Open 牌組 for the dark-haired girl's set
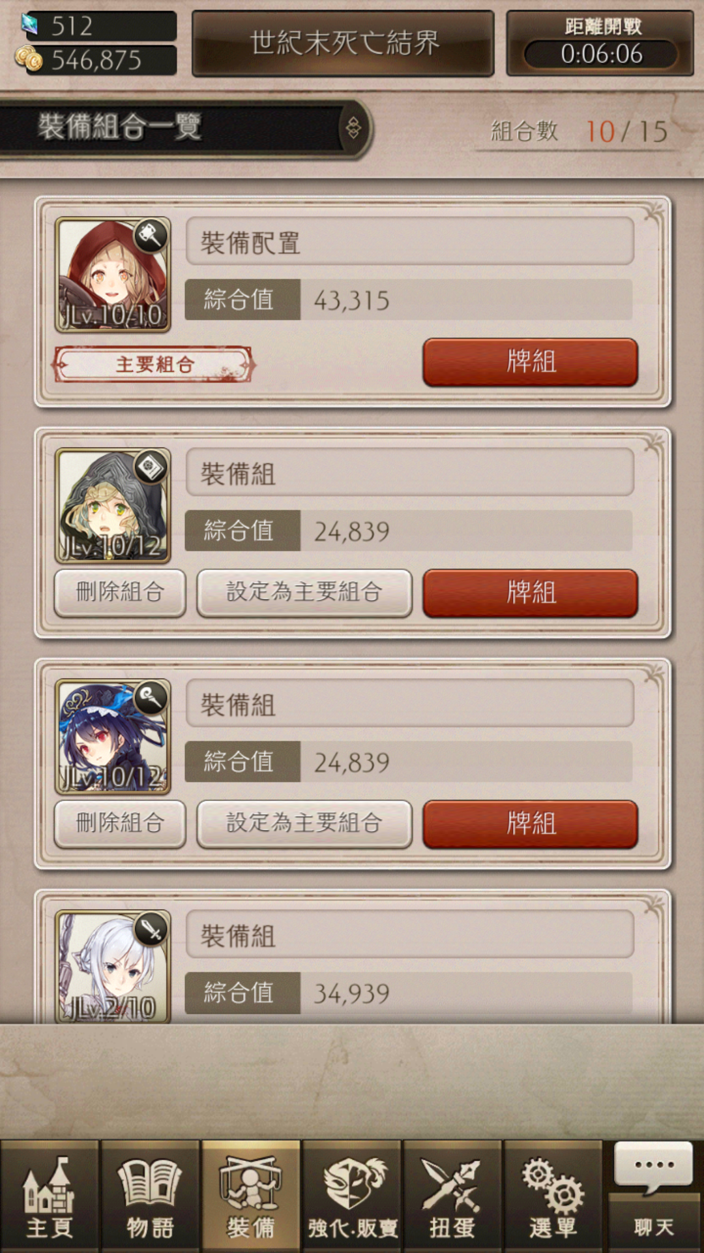The image size is (704, 1253). point(530,824)
